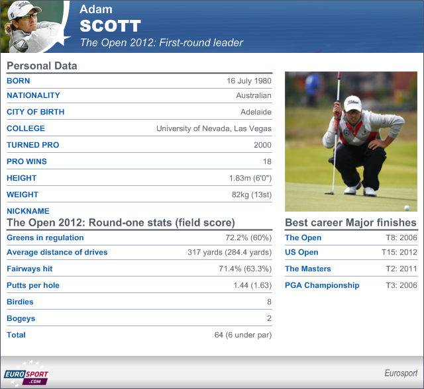
Task: Click the '18' pro wins value
Action: click(x=267, y=161)
